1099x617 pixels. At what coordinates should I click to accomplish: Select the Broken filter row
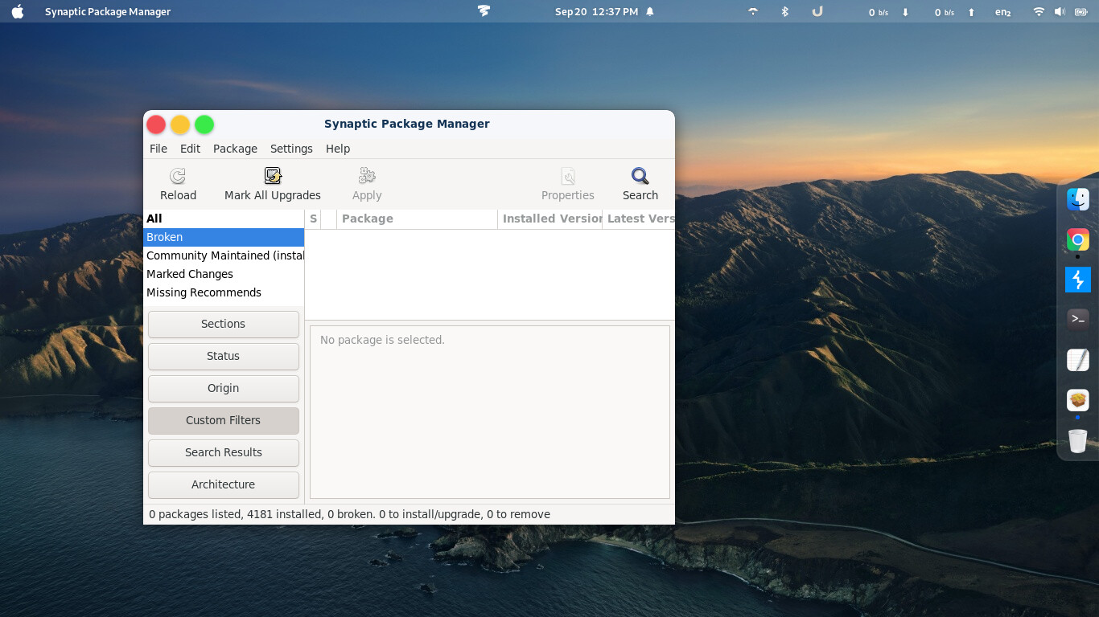tap(224, 237)
